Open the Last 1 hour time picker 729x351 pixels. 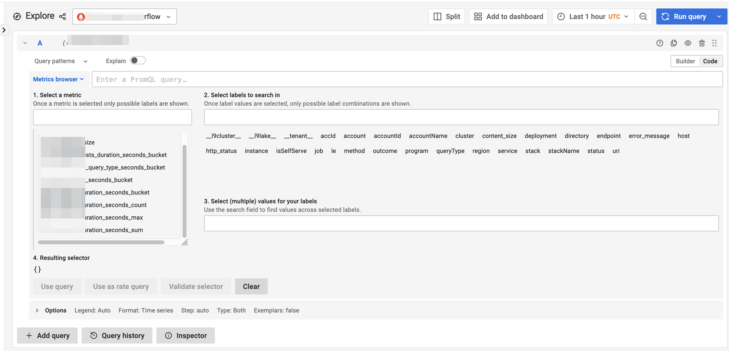click(x=593, y=16)
